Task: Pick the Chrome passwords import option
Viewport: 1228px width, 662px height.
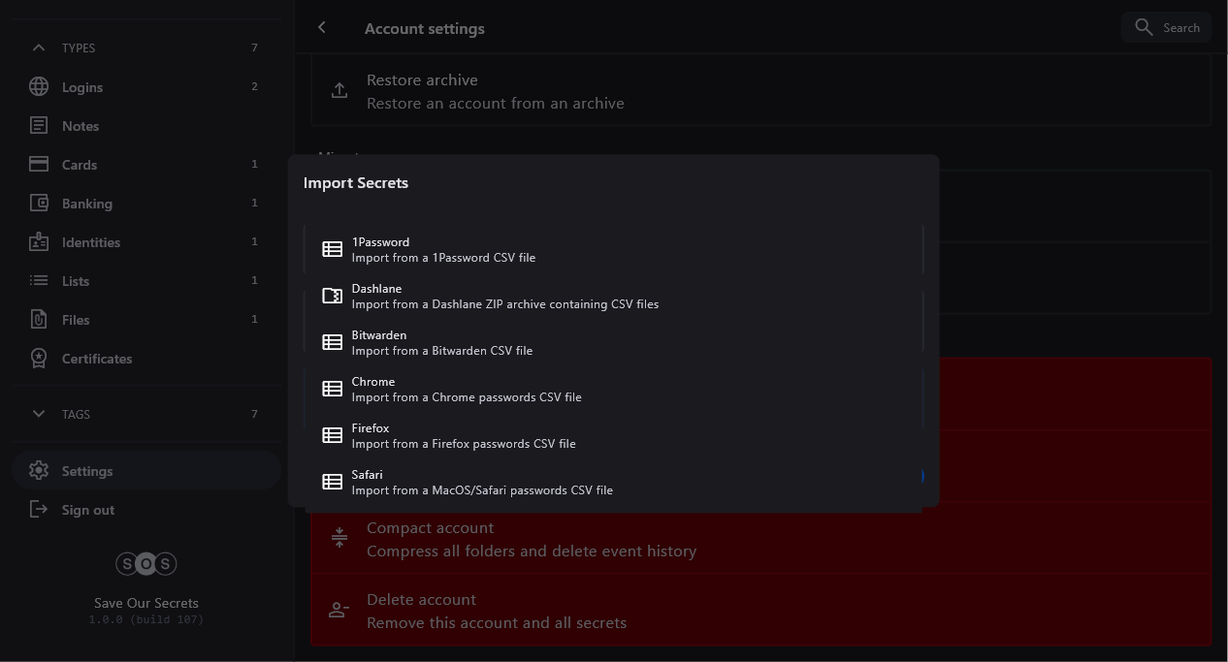Action: (x=613, y=390)
